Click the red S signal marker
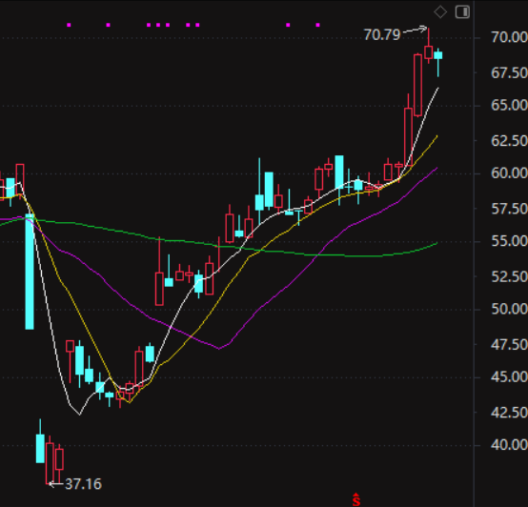This screenshot has height=507, width=528. [x=355, y=499]
